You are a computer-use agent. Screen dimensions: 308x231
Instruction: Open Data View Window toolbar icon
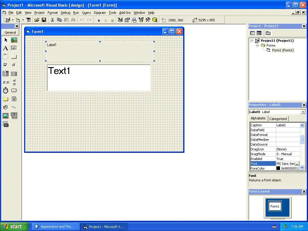[155, 20]
